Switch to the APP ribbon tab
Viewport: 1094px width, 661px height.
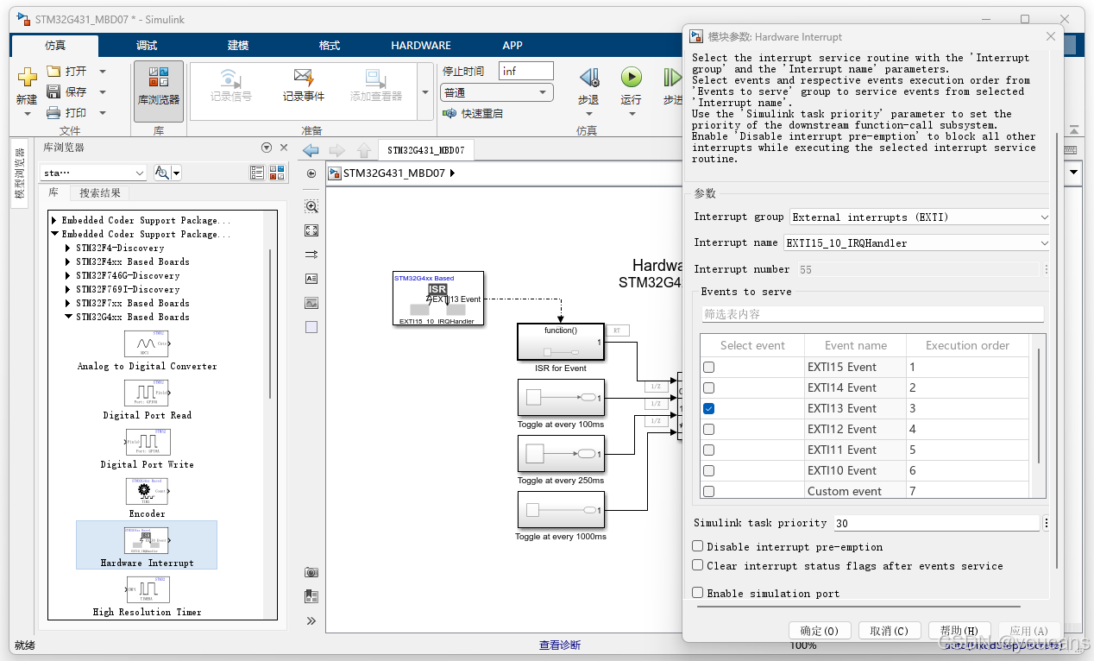pos(512,46)
